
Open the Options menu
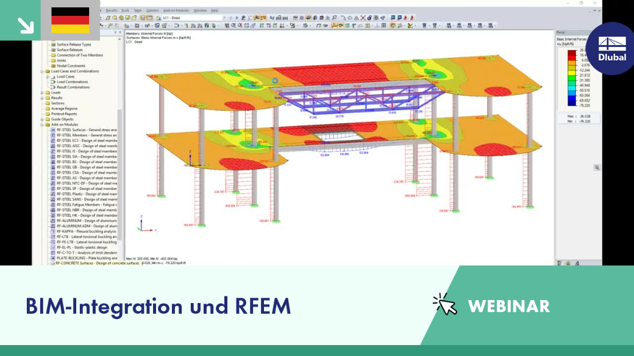click(x=152, y=10)
